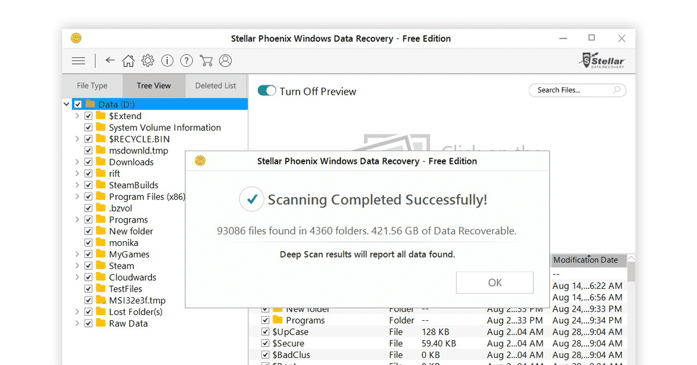Expand the Downloads folder node
Screen dimensions: 697x365
tap(77, 162)
